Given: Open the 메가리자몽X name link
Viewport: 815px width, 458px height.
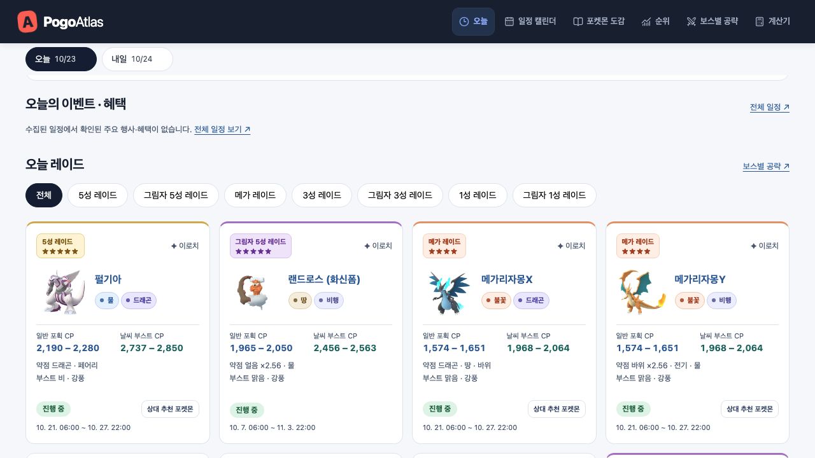Looking at the screenshot, I should point(507,279).
